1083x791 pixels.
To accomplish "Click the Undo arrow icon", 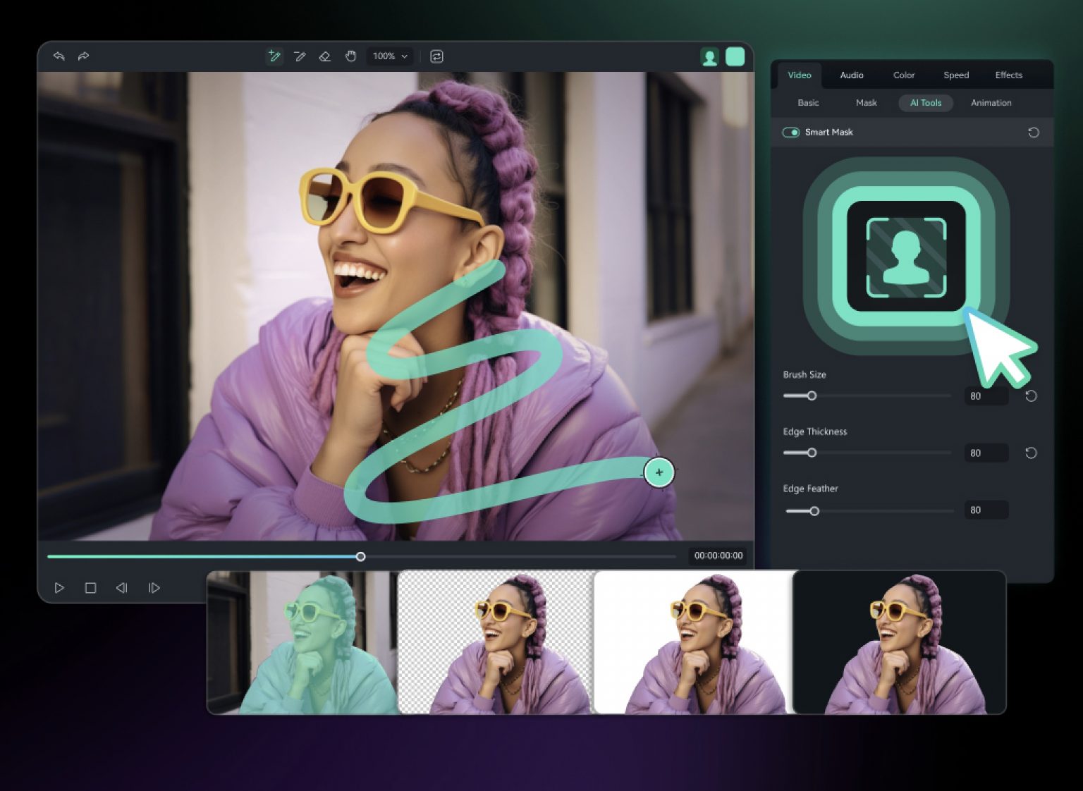I will [59, 56].
